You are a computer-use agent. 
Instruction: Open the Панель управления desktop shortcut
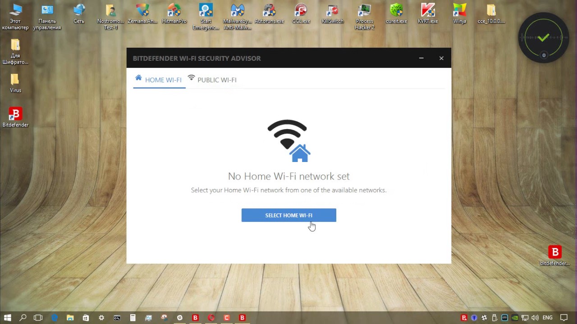click(x=47, y=16)
